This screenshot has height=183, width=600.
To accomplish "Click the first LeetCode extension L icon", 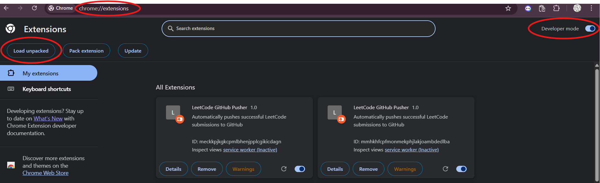I will [173, 113].
